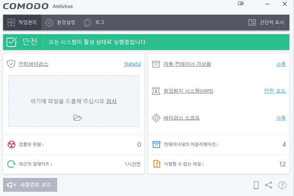Screen dimensions: 294x196
Task: Click 컨테이너내의 어플리케이션 label
Action: coord(191,145)
